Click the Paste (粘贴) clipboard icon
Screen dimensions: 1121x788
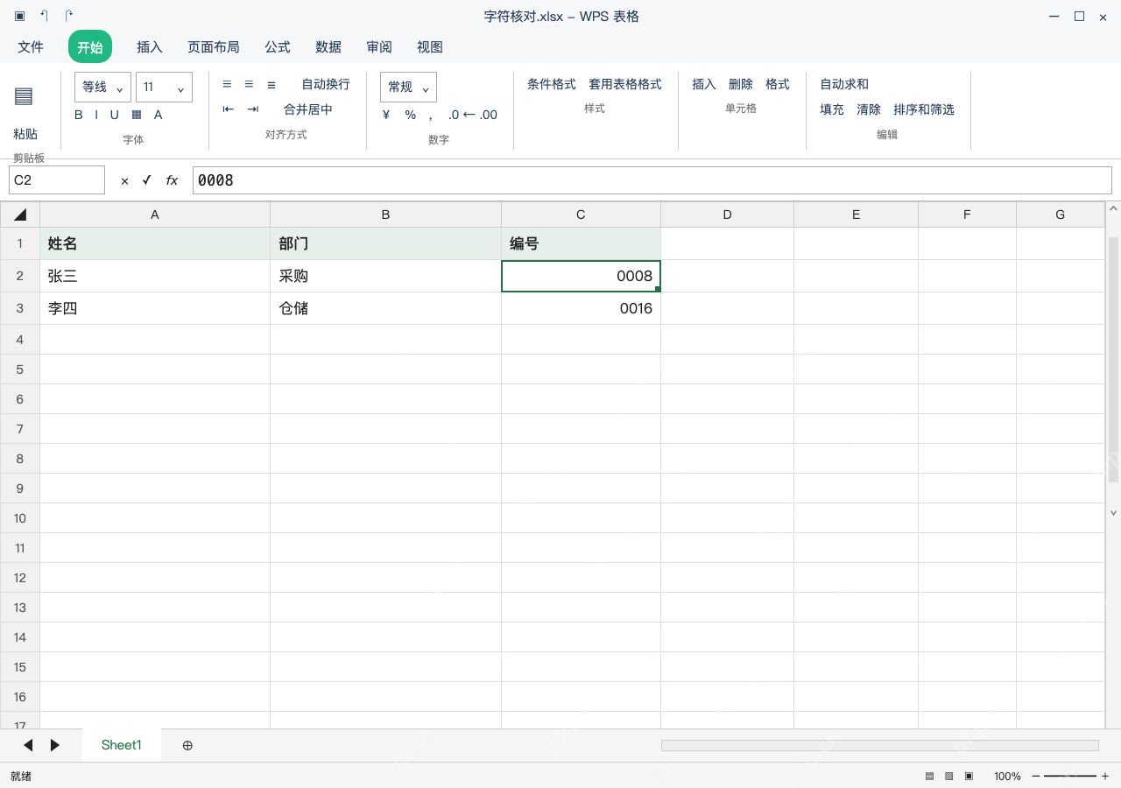[x=24, y=96]
